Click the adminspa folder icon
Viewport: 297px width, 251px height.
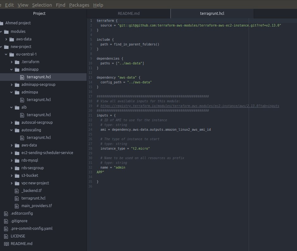[17, 92]
